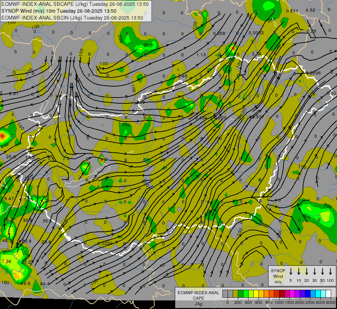This screenshot has width=337, height=309.
Task: Pick the dark red swatch left of 1500
Action: coord(282,294)
